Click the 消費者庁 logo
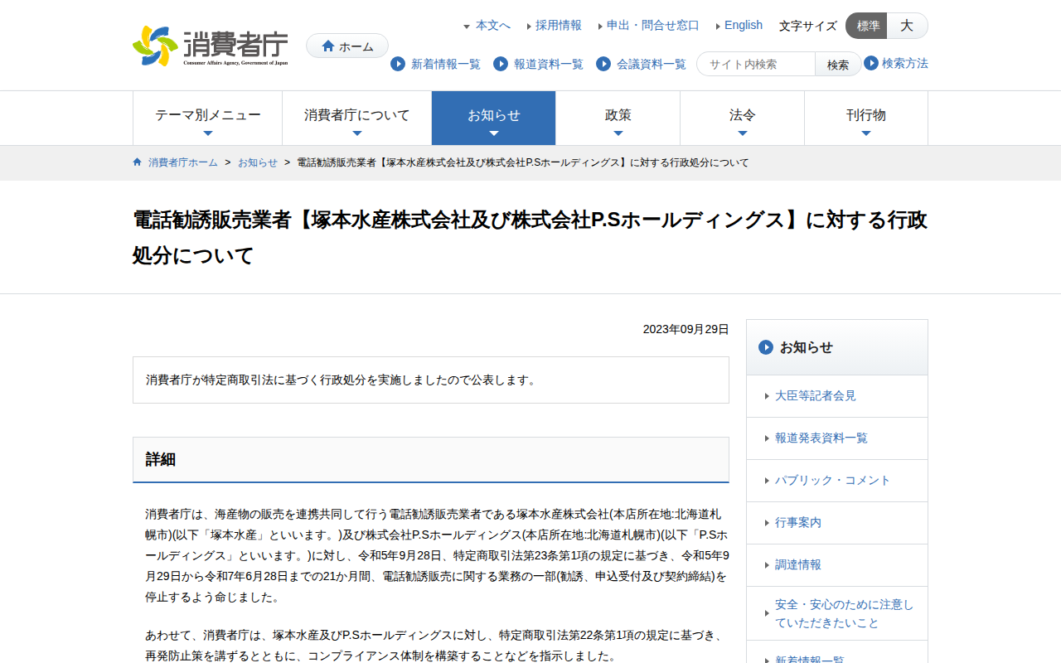 [211, 46]
